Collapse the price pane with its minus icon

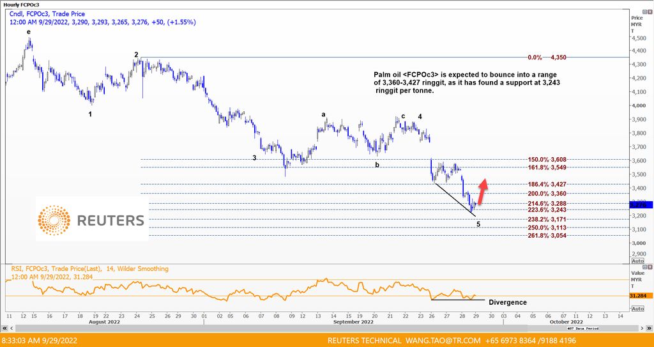pos(645,12)
